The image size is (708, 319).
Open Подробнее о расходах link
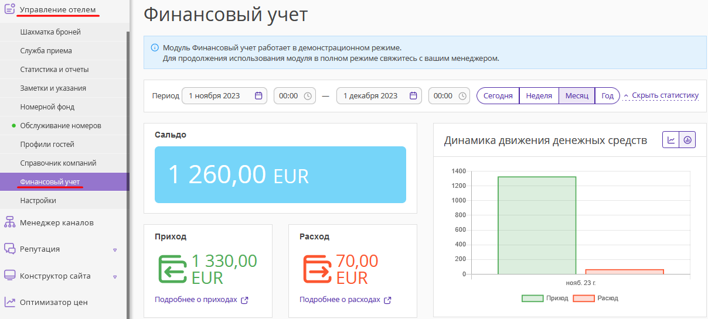(339, 300)
